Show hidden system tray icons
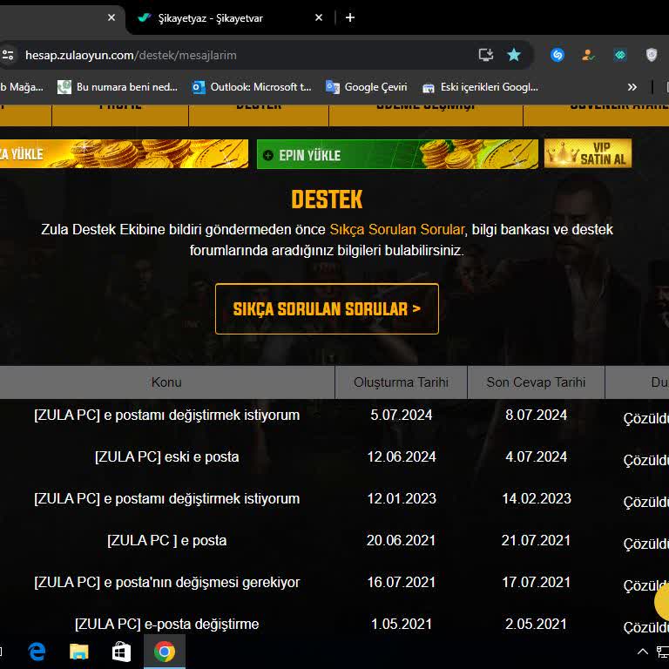This screenshot has height=669, width=669. point(643,652)
